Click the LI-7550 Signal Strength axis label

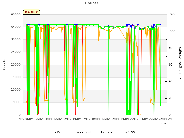pos(180,65)
